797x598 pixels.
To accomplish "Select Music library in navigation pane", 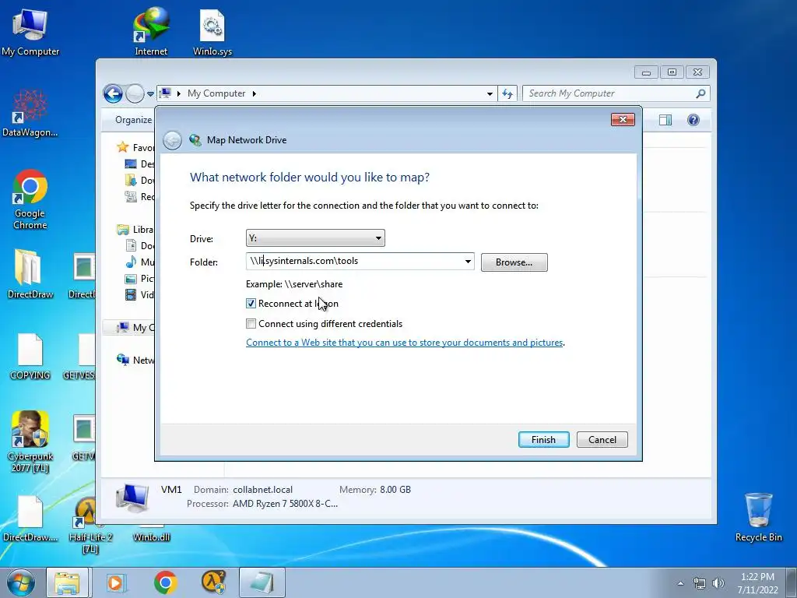I will point(140,262).
